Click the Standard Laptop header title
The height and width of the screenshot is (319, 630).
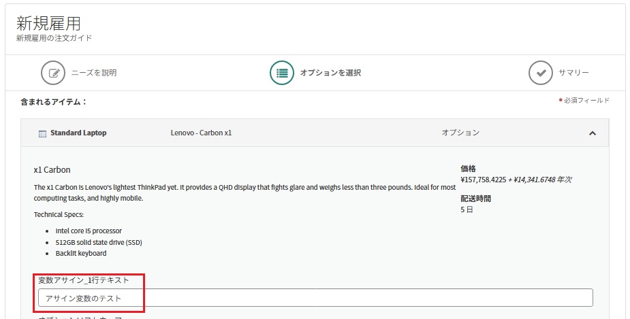(x=78, y=133)
